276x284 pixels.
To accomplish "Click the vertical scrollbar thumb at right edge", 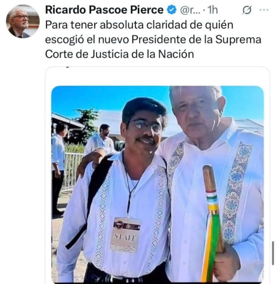I will (273, 253).
